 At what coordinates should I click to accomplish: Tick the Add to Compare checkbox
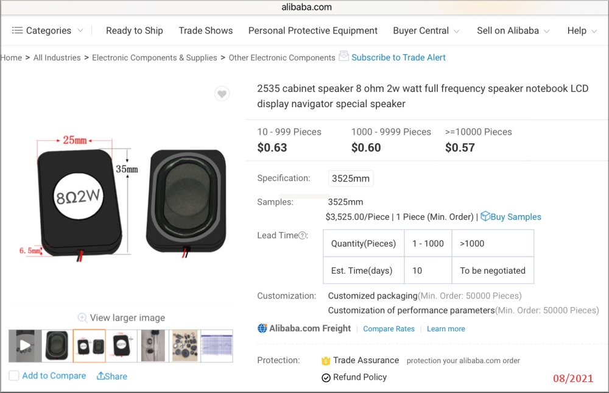(14, 376)
